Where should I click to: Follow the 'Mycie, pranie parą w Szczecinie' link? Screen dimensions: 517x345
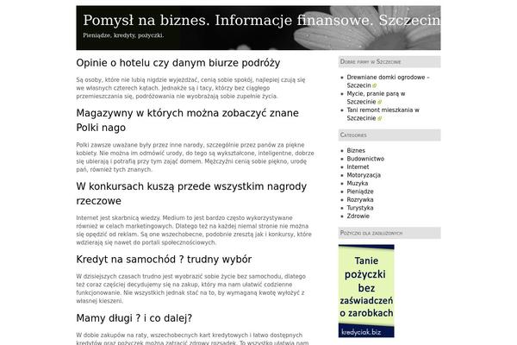click(x=376, y=97)
